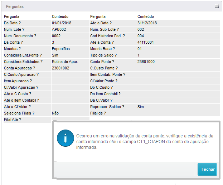The height and width of the screenshot is (185, 223).
Task: Click the Ate a Cl.Valor ? label
Action: (x=17, y=107)
